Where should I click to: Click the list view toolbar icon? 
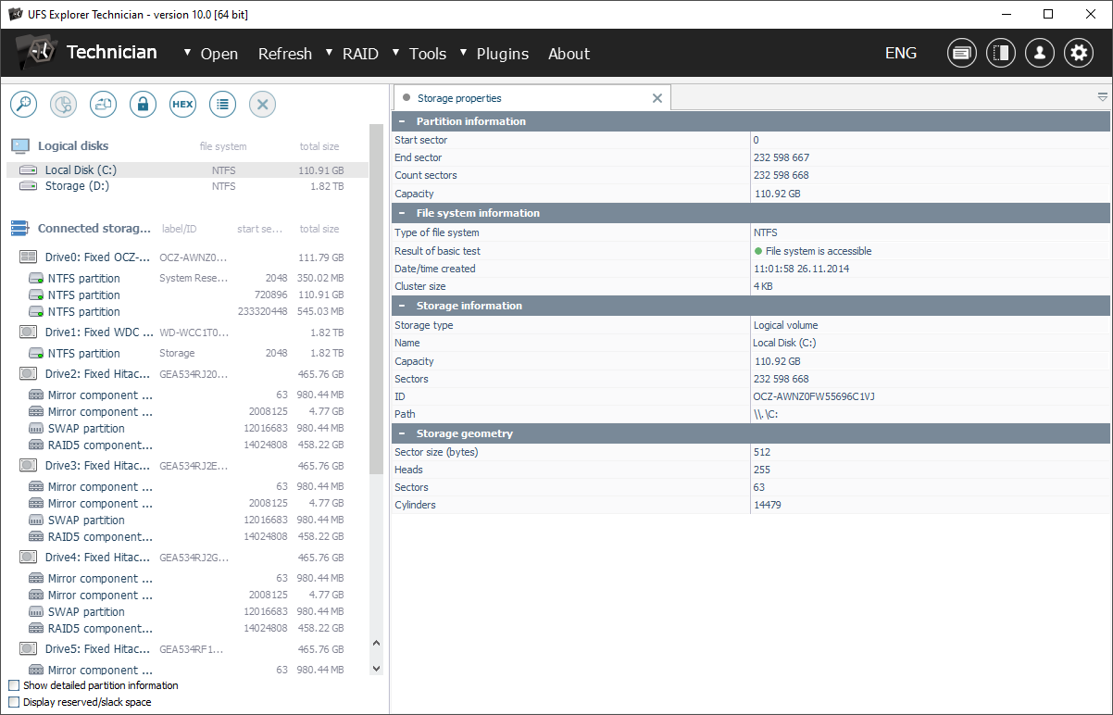[222, 105]
